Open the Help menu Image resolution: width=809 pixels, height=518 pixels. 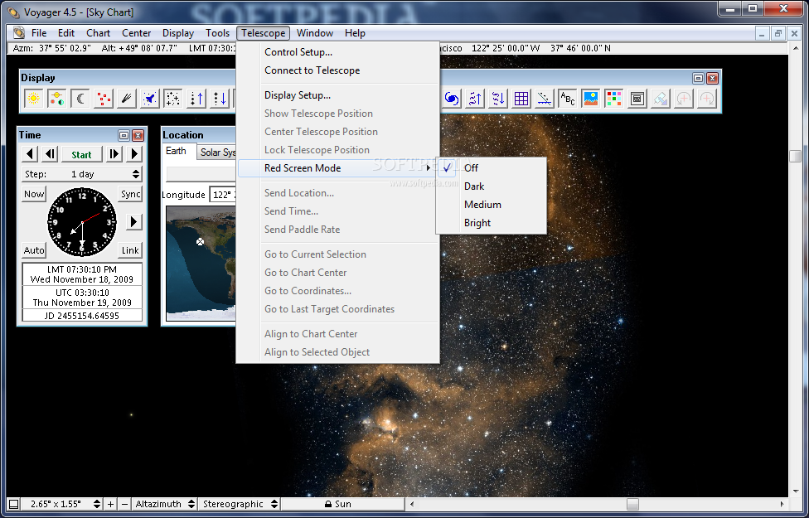[355, 32]
